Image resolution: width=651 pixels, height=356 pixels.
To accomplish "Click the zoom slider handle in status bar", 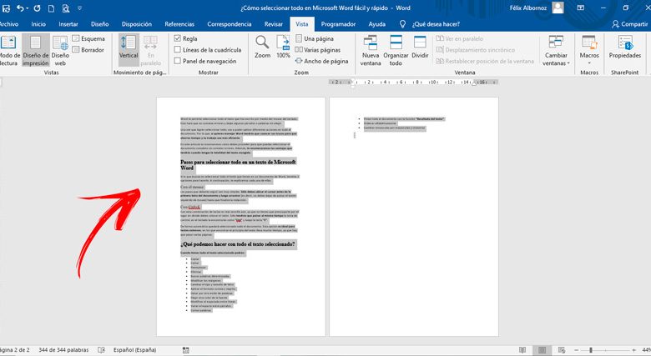I will click(x=590, y=350).
